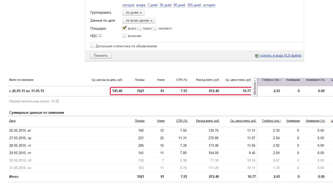Sort summary table by CTR (%) header
This screenshot has width=333, height=186.
182,121
